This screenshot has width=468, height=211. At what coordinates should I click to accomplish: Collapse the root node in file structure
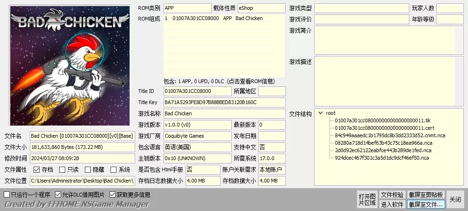pyautogui.click(x=320, y=113)
